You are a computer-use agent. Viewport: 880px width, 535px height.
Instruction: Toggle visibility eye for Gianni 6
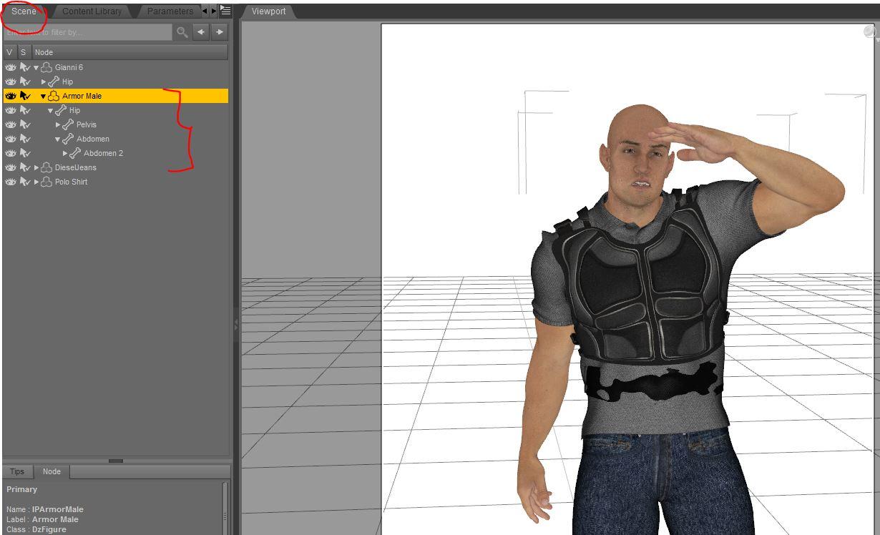pyautogui.click(x=10, y=67)
